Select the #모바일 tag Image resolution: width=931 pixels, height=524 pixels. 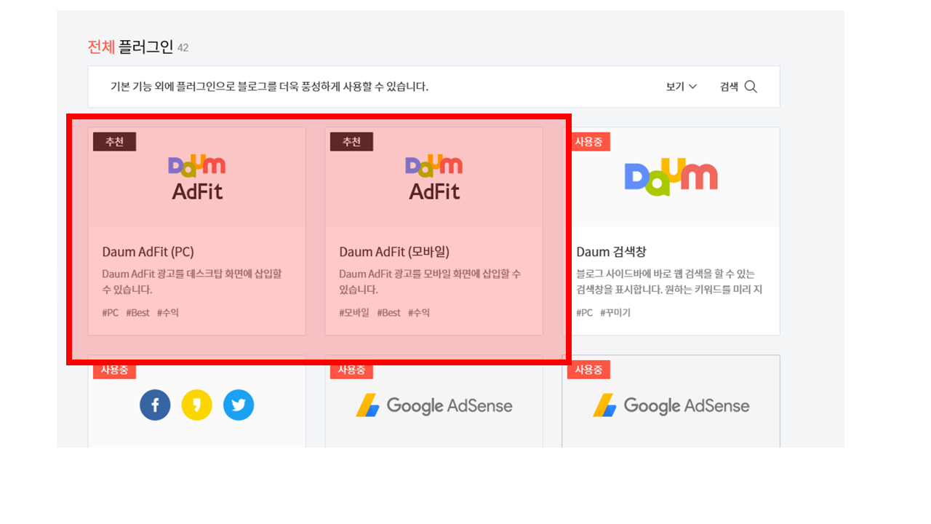[x=354, y=312]
